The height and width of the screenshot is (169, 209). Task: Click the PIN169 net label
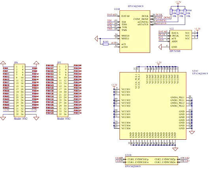pyautogui.click(x=50, y=65)
